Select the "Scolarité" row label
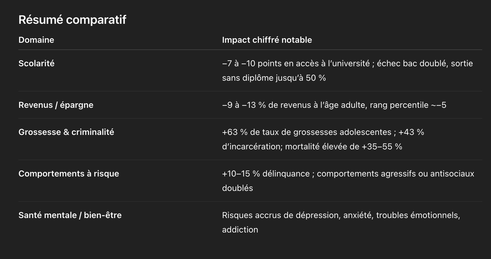491x259 pixels. pyautogui.click(x=37, y=64)
